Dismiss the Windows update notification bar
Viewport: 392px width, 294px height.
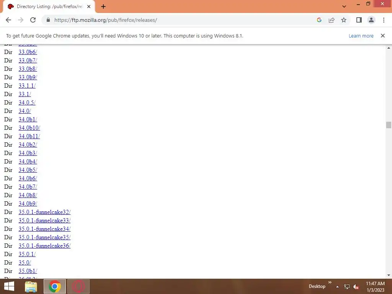pyautogui.click(x=382, y=36)
